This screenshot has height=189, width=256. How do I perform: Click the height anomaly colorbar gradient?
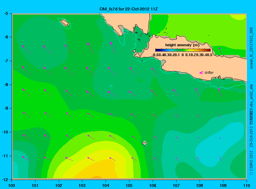(183, 50)
